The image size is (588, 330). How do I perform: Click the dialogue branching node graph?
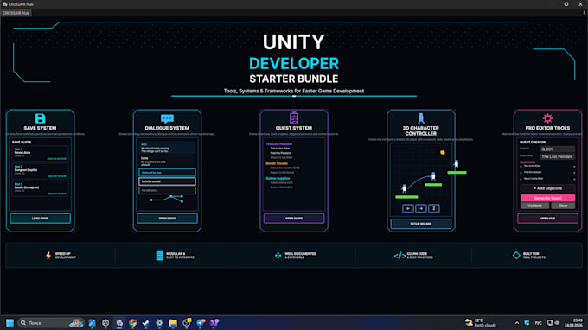pos(167,199)
